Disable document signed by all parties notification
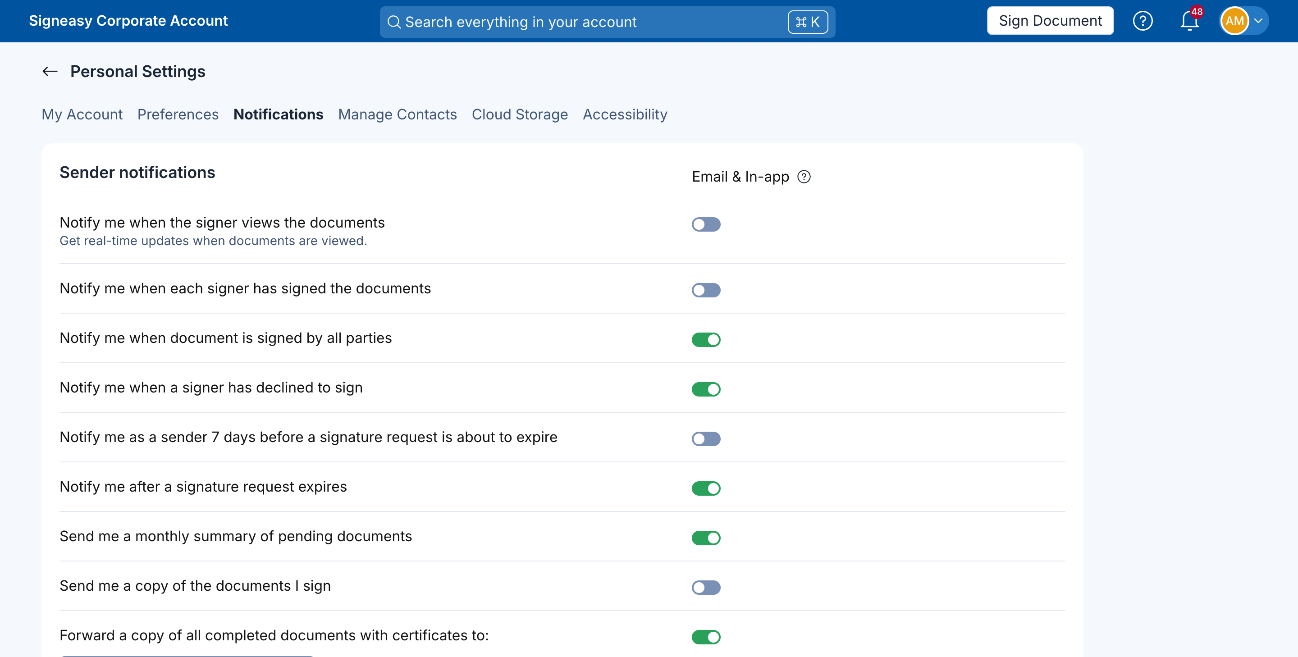Image resolution: width=1298 pixels, height=657 pixels. coord(706,340)
